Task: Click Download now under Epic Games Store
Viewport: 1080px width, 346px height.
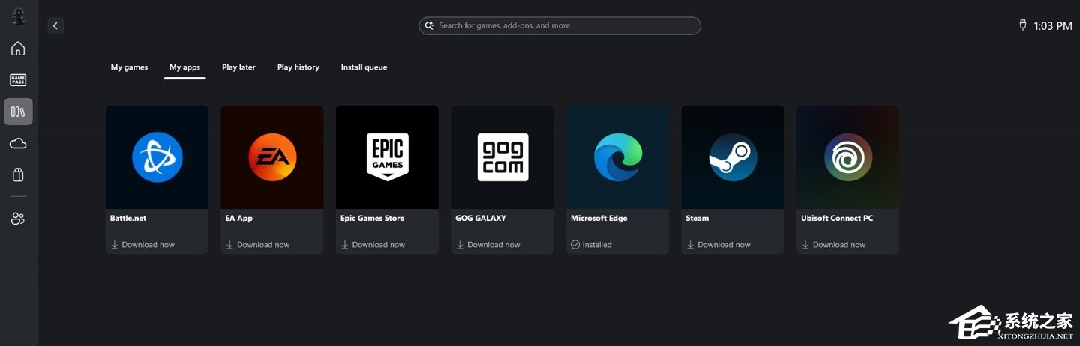Action: click(373, 245)
